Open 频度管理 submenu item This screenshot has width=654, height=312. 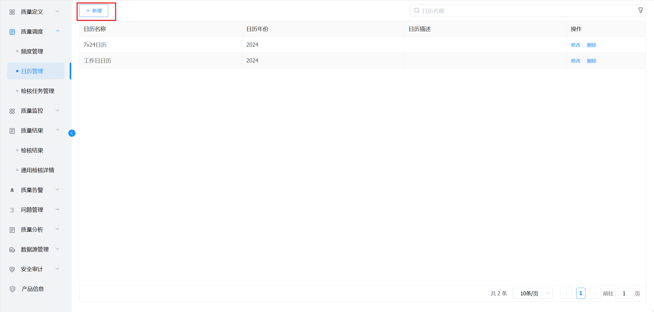tap(32, 51)
